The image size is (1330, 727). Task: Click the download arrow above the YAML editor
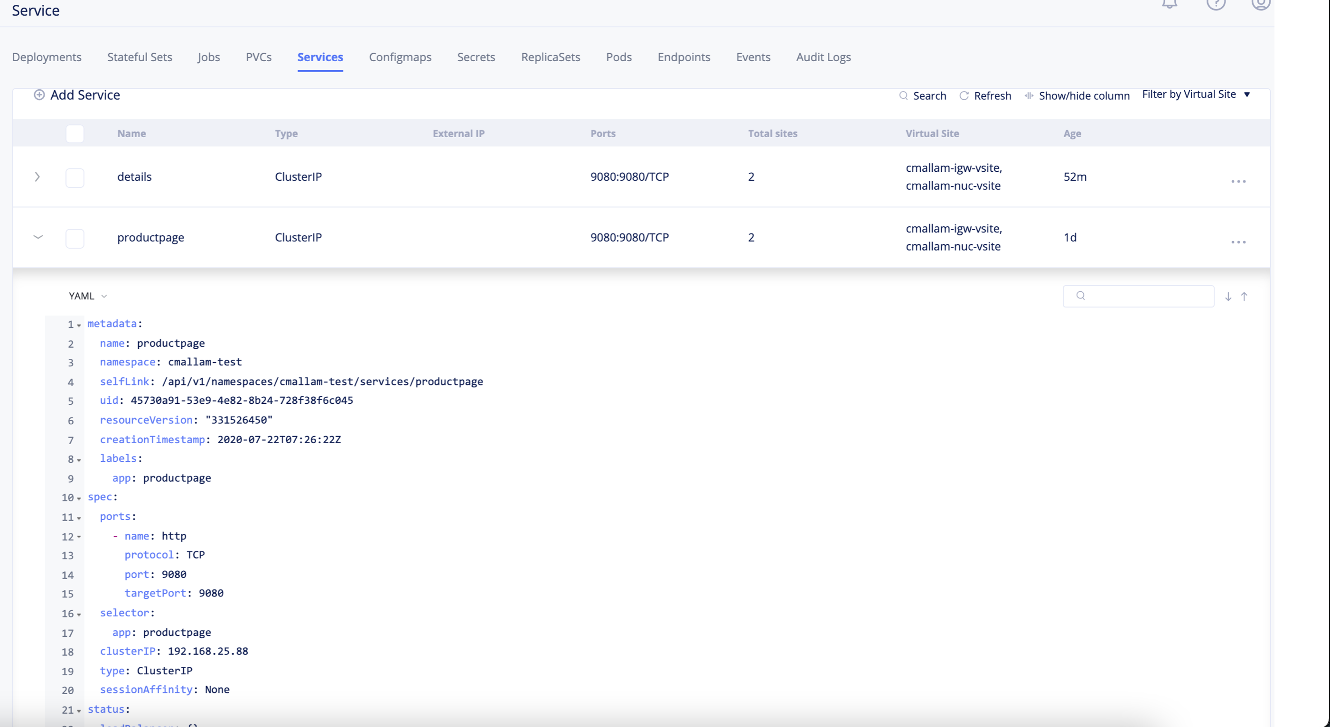(1228, 296)
